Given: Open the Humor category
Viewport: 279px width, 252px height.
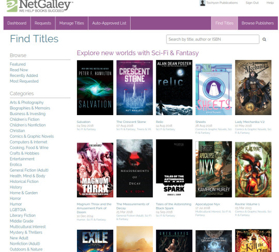Looking at the screenshot, I should (x=16, y=204).
